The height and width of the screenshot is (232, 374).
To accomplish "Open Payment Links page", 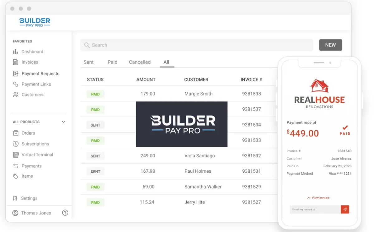I will click(36, 84).
